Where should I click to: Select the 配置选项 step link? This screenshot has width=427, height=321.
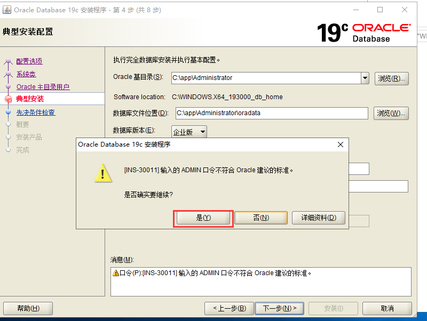[29, 61]
